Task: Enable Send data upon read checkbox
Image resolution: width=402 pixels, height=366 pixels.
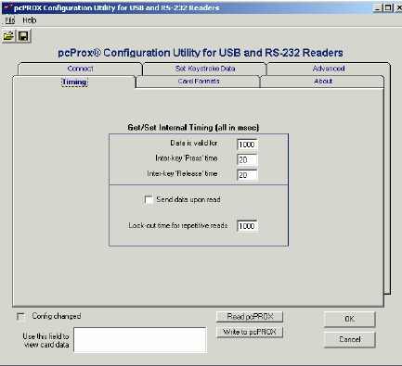Action: [x=149, y=199]
